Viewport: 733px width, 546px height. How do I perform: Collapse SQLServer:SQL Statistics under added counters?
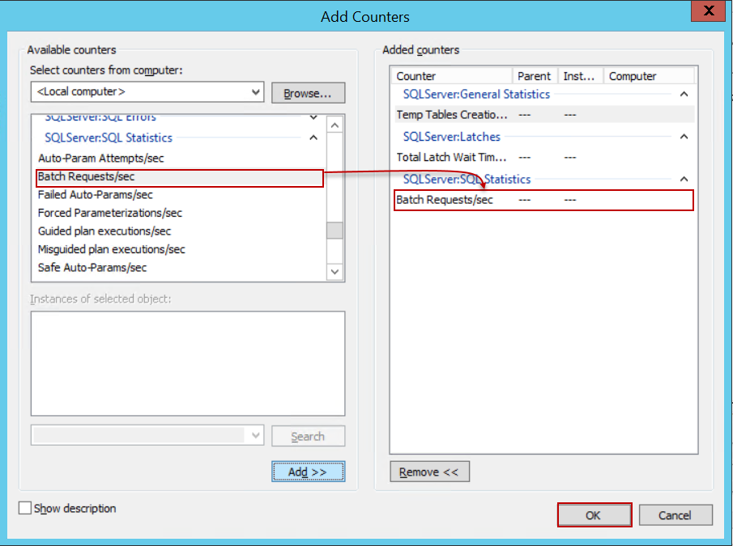point(684,178)
